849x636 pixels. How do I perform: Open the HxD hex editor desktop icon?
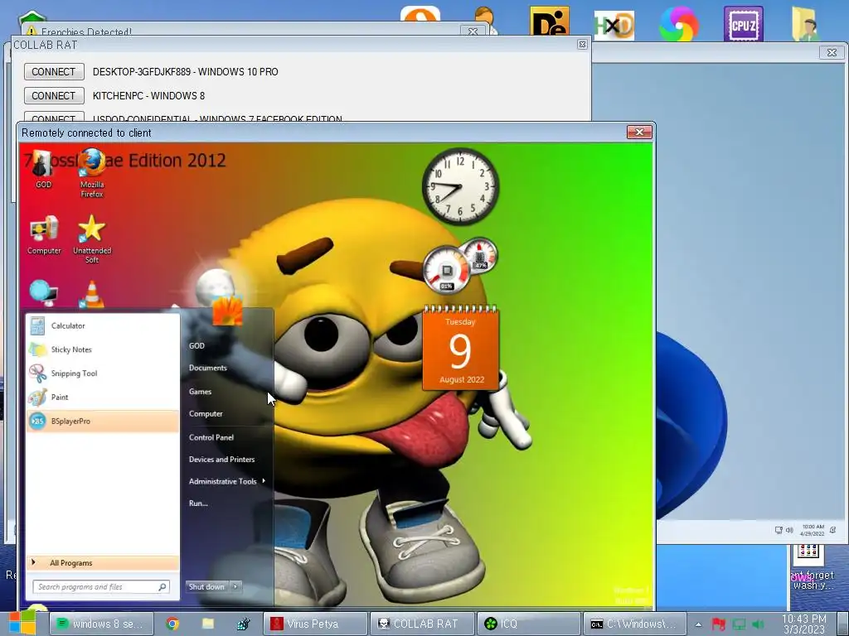(x=614, y=26)
